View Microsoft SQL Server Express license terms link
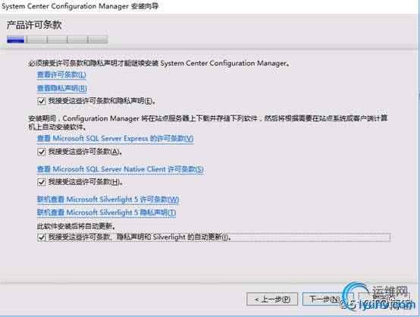This screenshot has height=317, width=420. pos(115,139)
